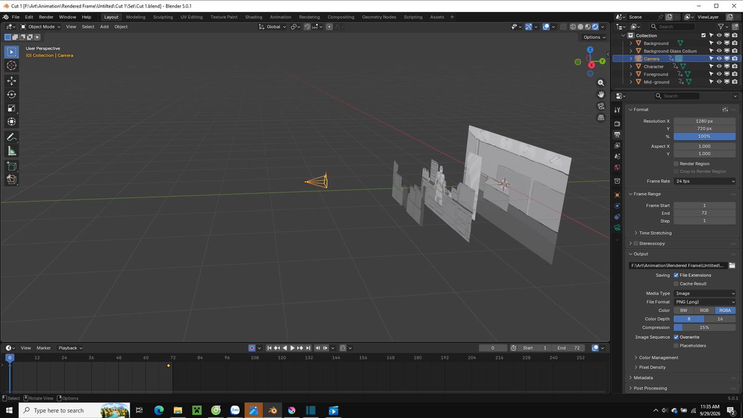
Task: Click Resolution percentage 100% slider
Action: (705, 136)
